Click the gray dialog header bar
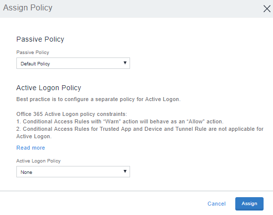273x215 pixels. (x=136, y=9)
